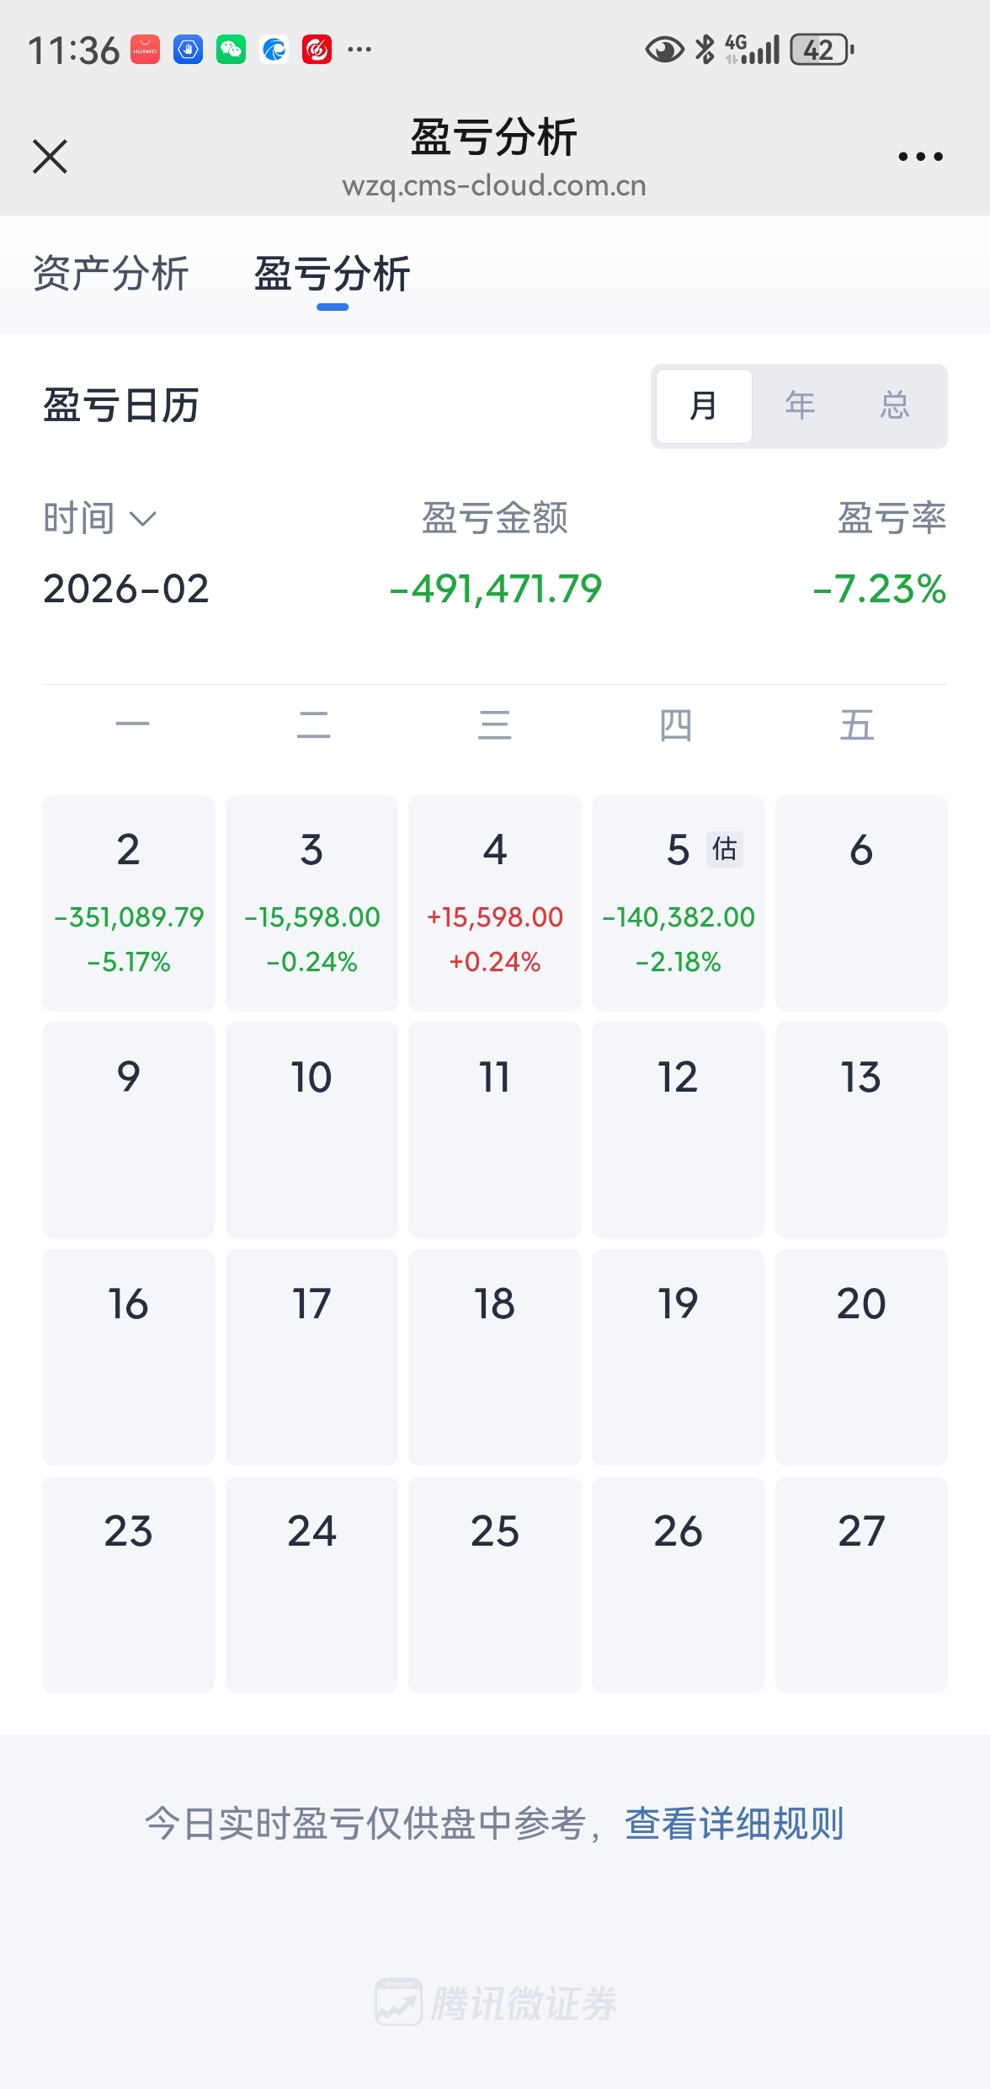
Task: Switch to total 总 view
Action: click(x=894, y=406)
